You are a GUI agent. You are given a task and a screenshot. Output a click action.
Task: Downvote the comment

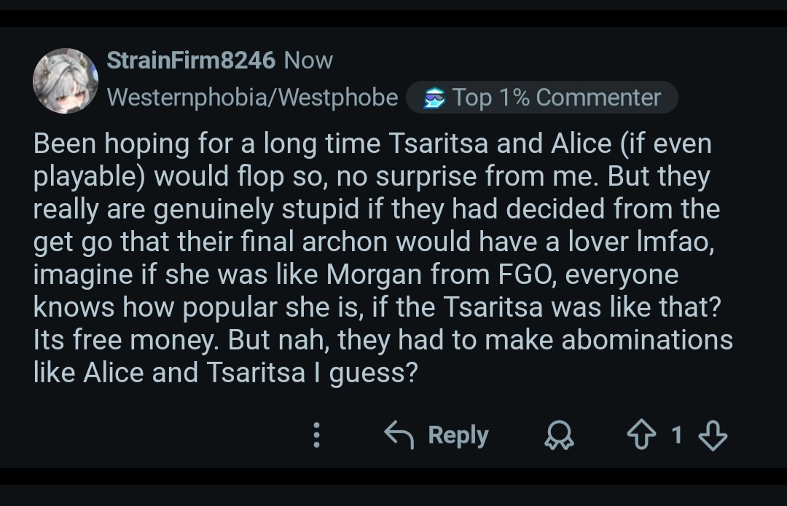713,435
